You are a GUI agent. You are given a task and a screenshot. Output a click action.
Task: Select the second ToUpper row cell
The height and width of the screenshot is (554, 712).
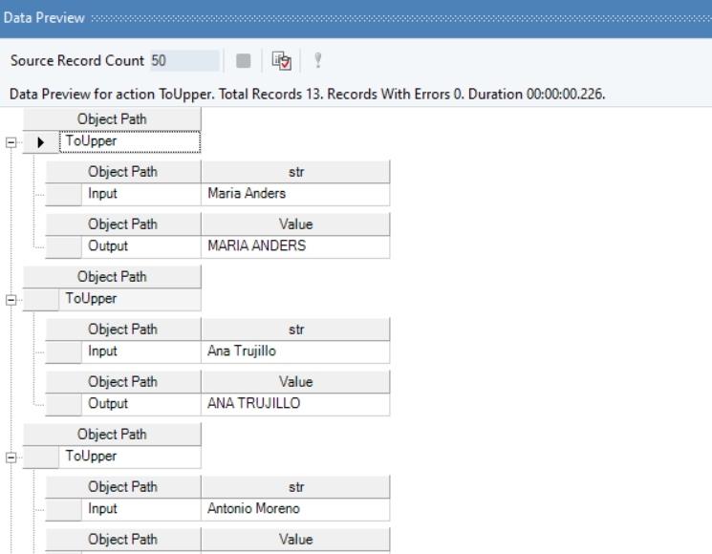(129, 299)
